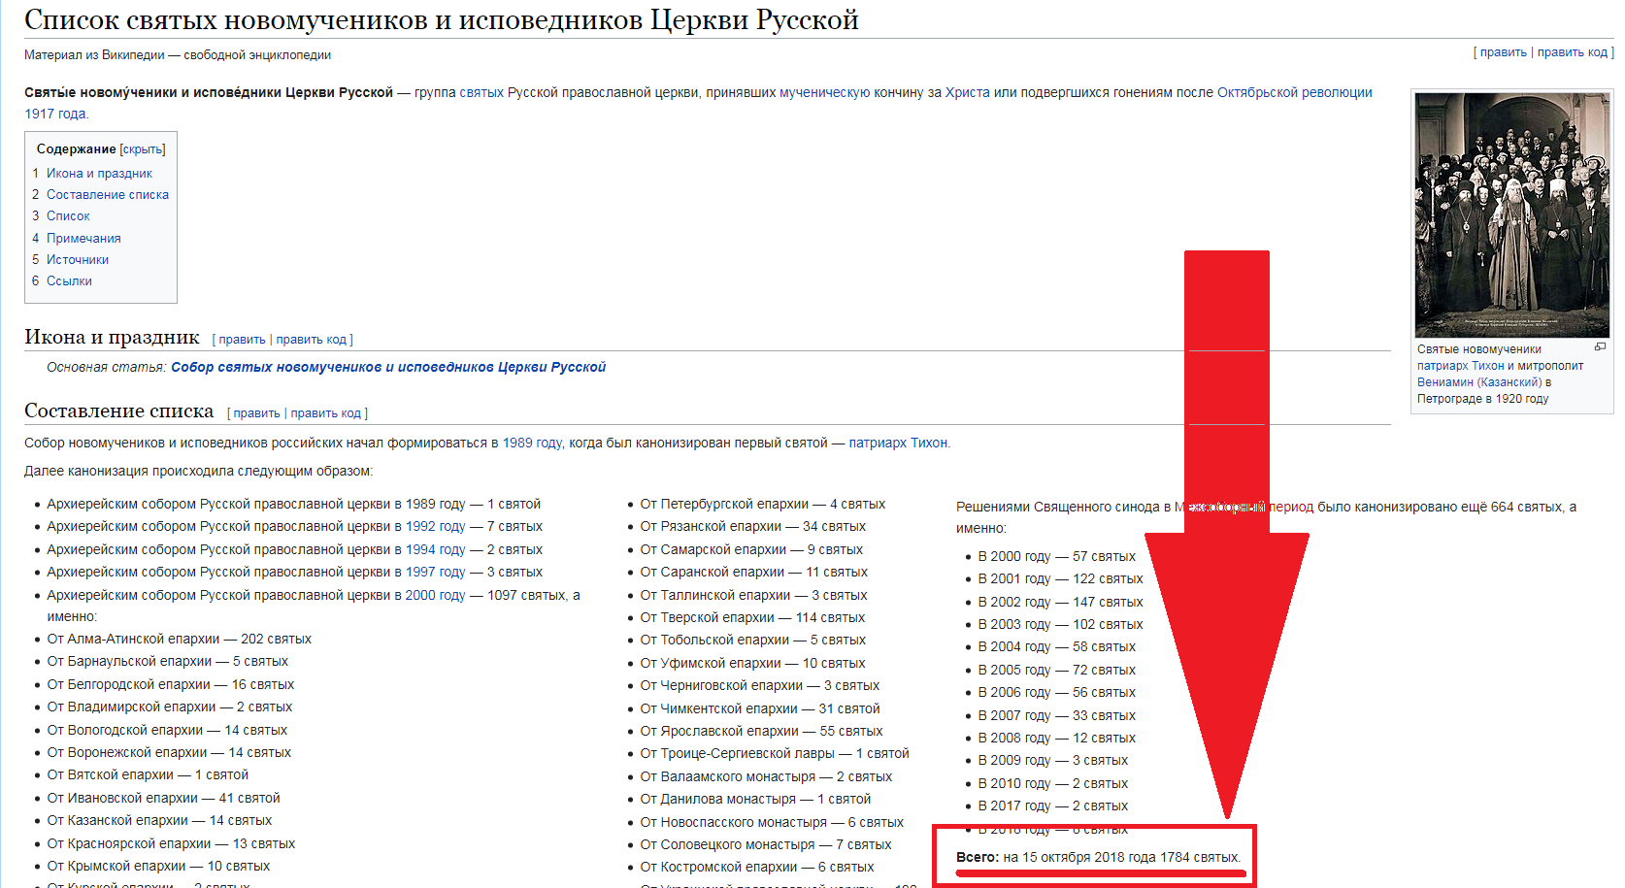Open the 1989 году link
The width and height of the screenshot is (1625, 888).
click(532, 444)
